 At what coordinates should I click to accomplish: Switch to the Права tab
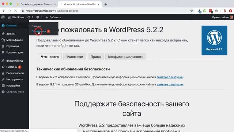[x=96, y=57]
